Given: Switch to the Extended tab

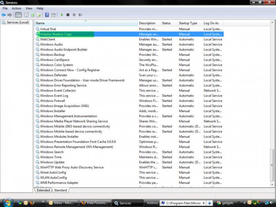Looking at the screenshot, I should coord(43,190).
